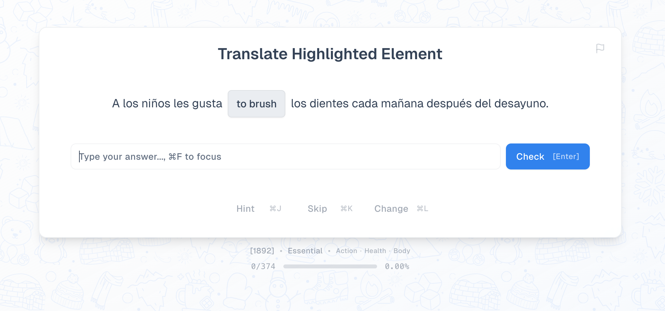Click the Check button

[530, 156]
